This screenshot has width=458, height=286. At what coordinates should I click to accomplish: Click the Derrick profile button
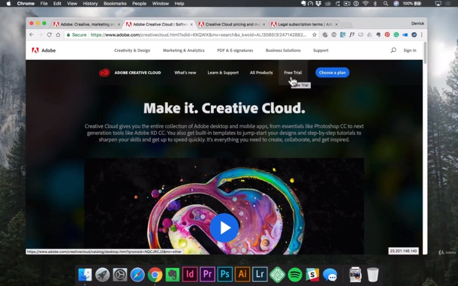click(417, 24)
